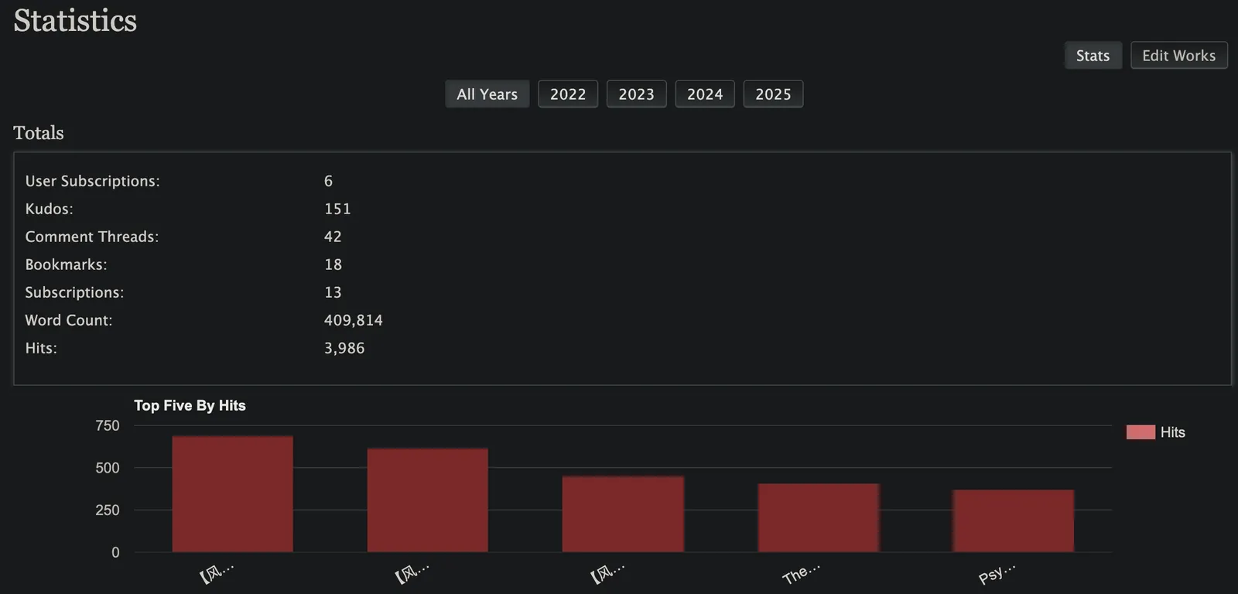
Task: Click the Totals section heading
Action: coord(39,133)
